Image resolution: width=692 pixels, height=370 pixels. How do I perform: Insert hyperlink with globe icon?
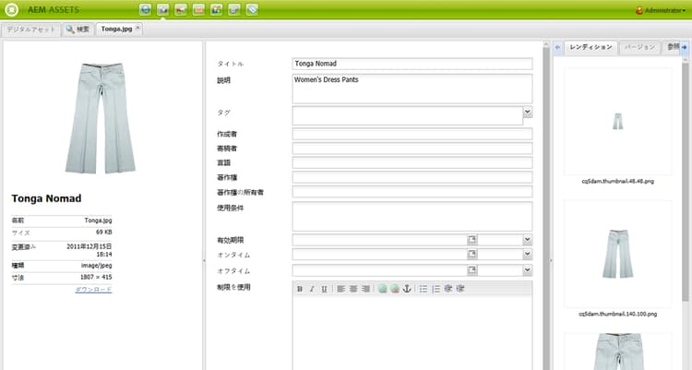pos(383,289)
